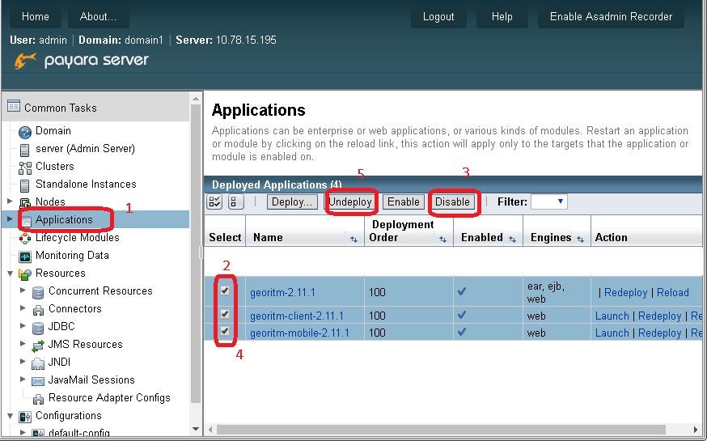
Task: Click the JavaMail Sessions envelope icon
Action: 38,381
